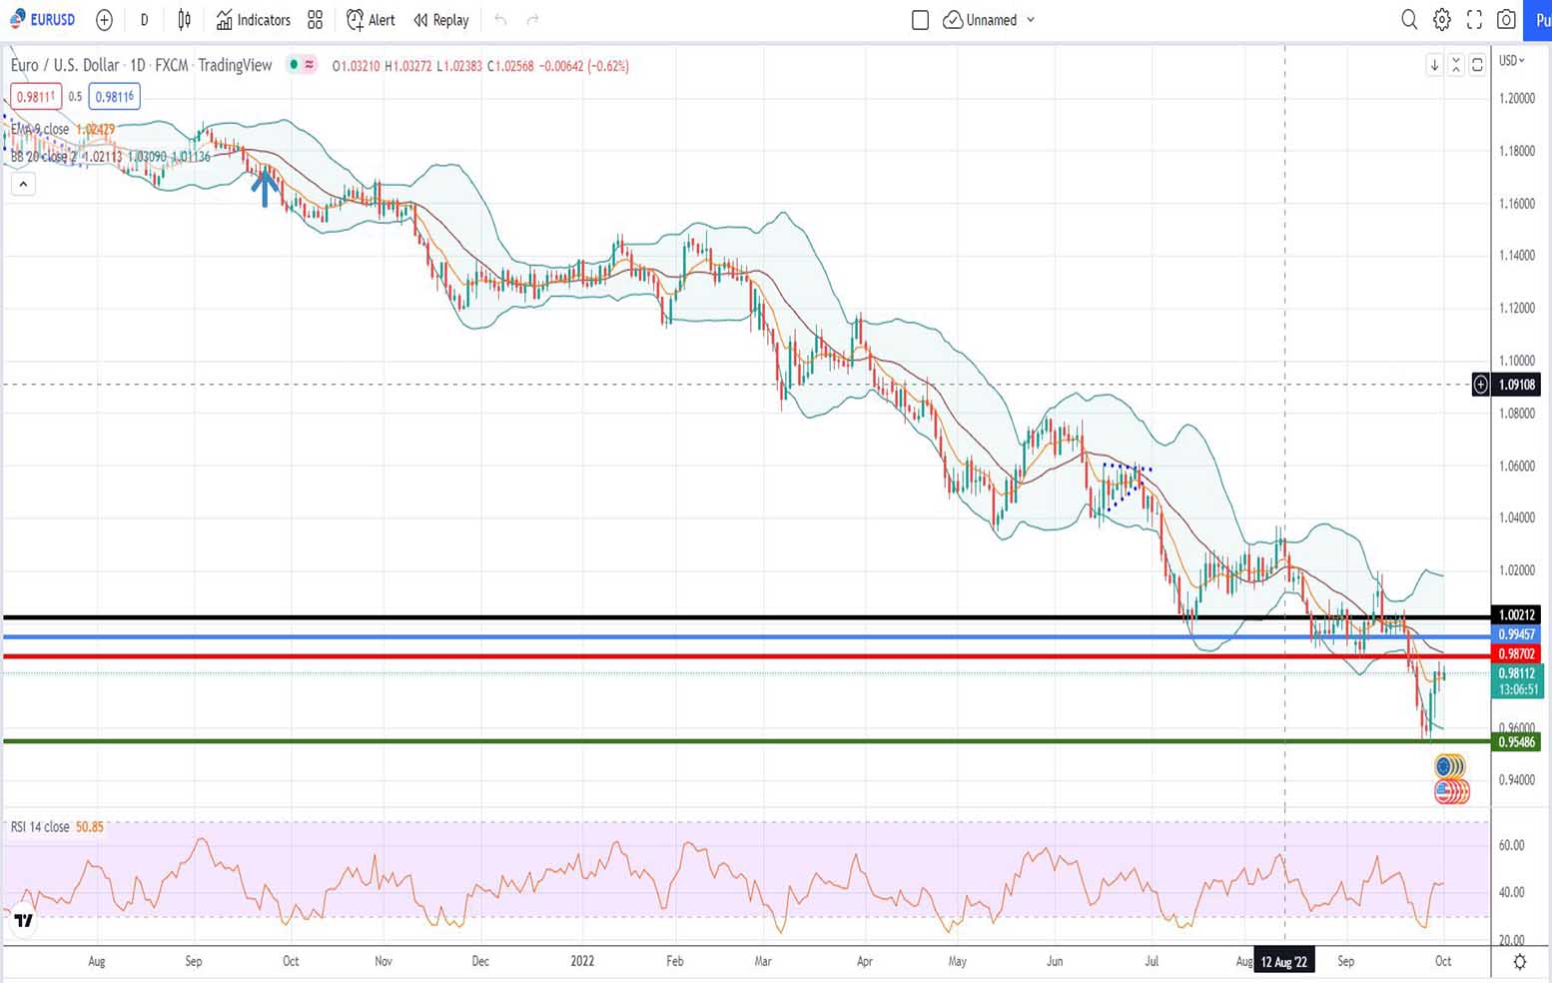Open Symbol Search magnifier icon

1409,20
